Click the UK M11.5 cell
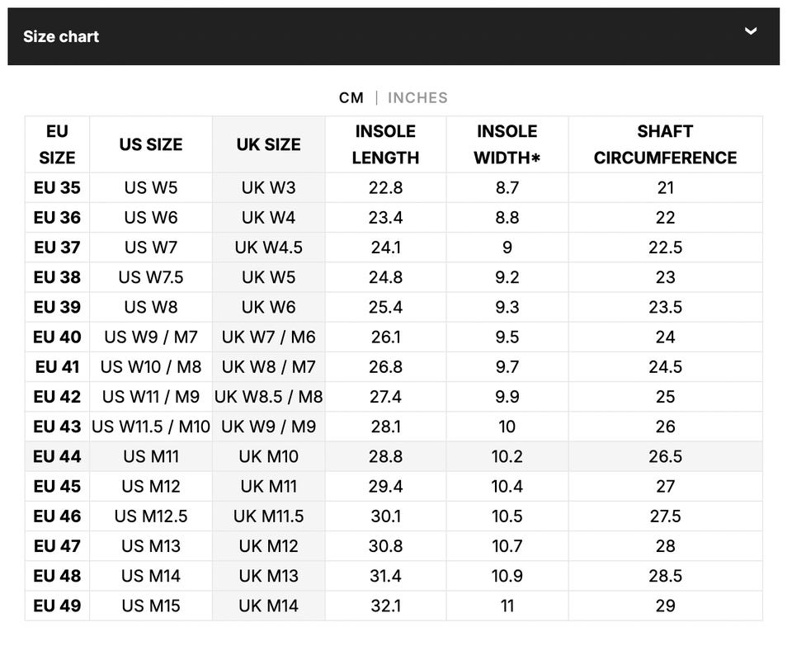The width and height of the screenshot is (792, 646). [x=268, y=516]
